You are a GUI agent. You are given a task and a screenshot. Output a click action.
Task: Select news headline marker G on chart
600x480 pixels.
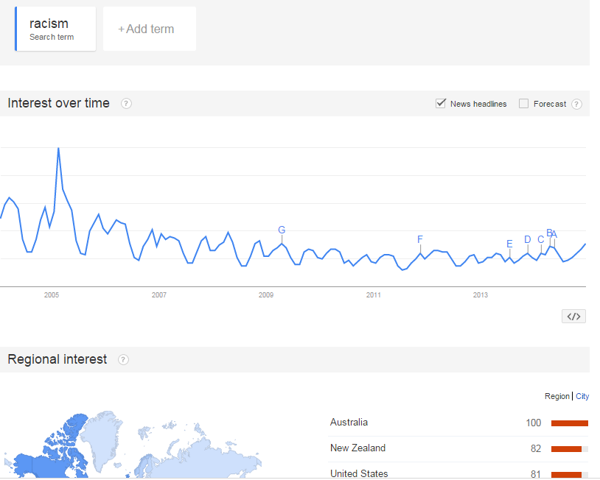pyautogui.click(x=282, y=230)
